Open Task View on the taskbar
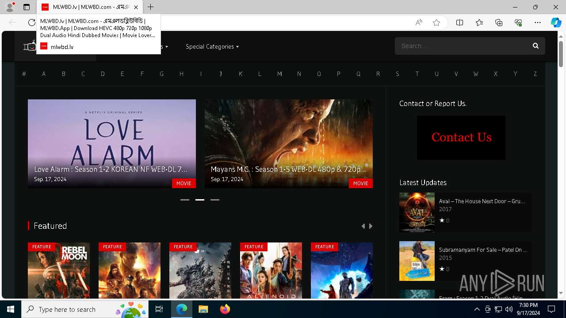Viewport: 566px width, 318px height. click(x=159, y=309)
